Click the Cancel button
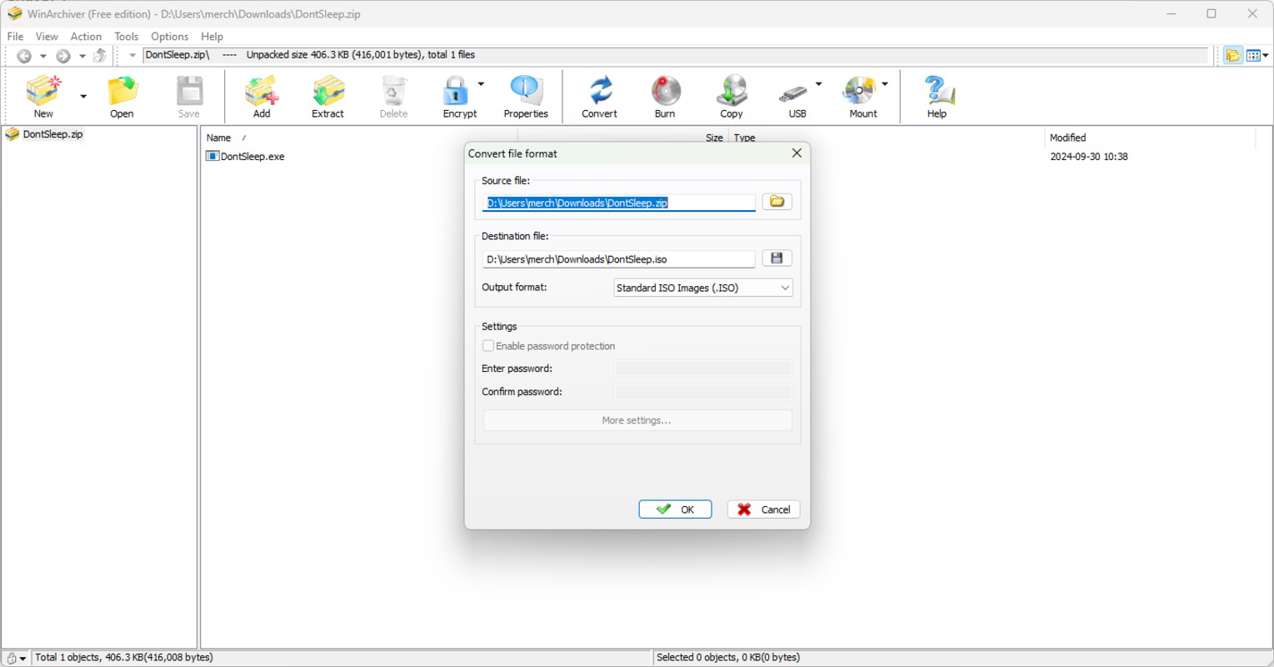This screenshot has height=667, width=1274. coord(763,509)
